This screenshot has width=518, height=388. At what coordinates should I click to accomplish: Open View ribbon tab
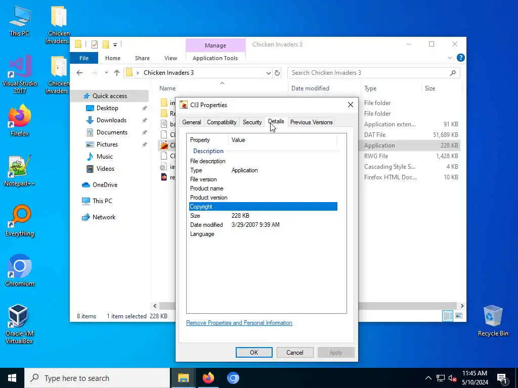point(171,58)
